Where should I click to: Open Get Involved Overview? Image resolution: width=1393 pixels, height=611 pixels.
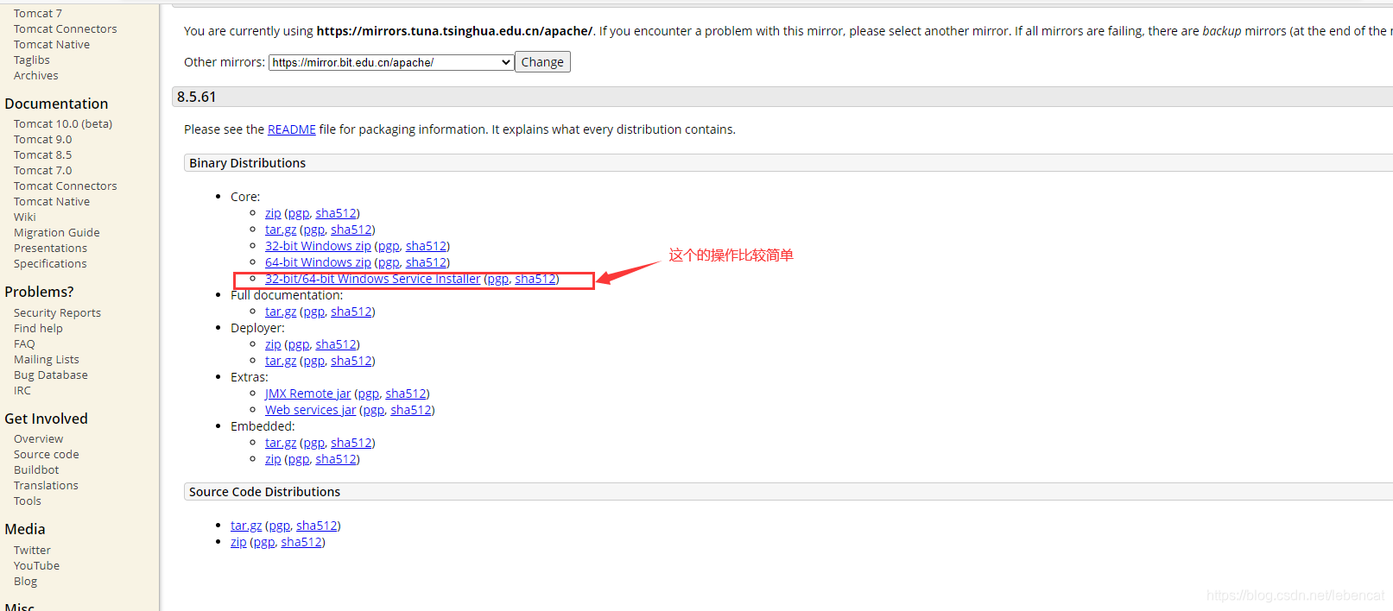point(39,439)
